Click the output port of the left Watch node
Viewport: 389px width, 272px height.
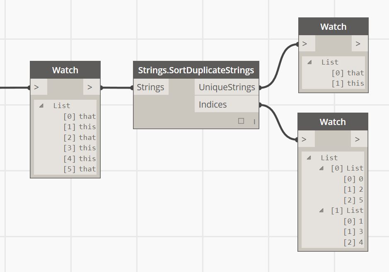[92, 87]
